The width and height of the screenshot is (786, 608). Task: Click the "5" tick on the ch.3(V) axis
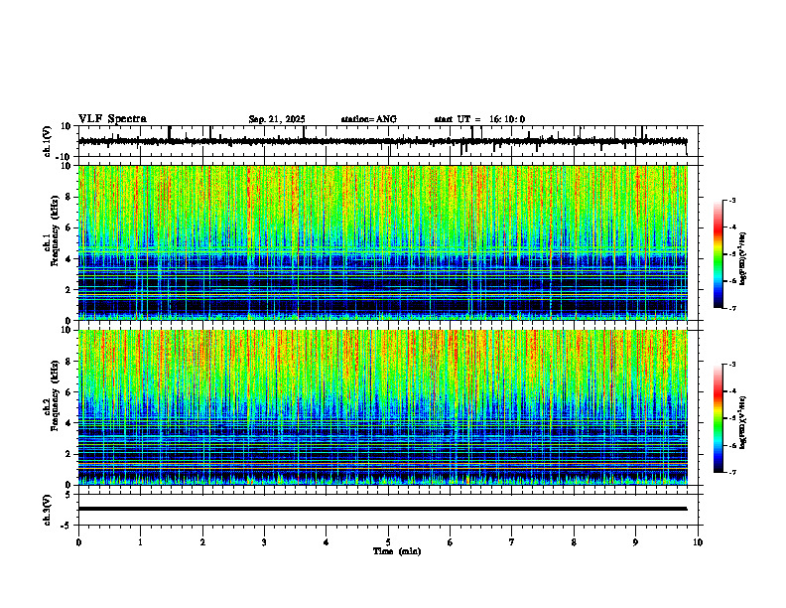tap(69, 495)
